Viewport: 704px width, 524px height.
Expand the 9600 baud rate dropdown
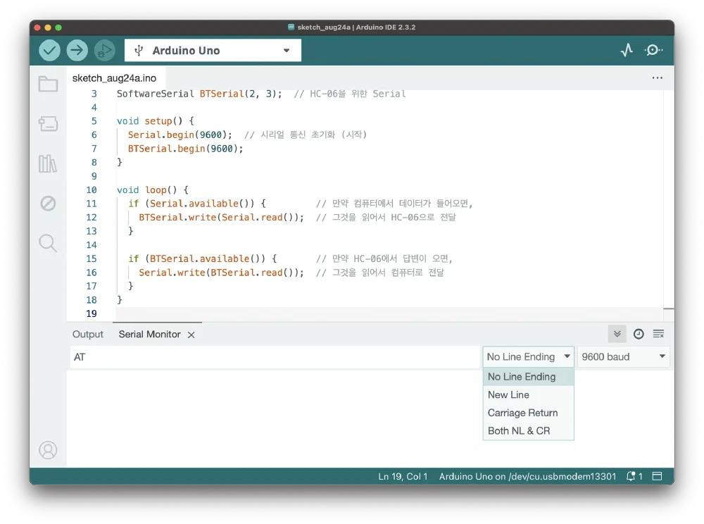[624, 357]
